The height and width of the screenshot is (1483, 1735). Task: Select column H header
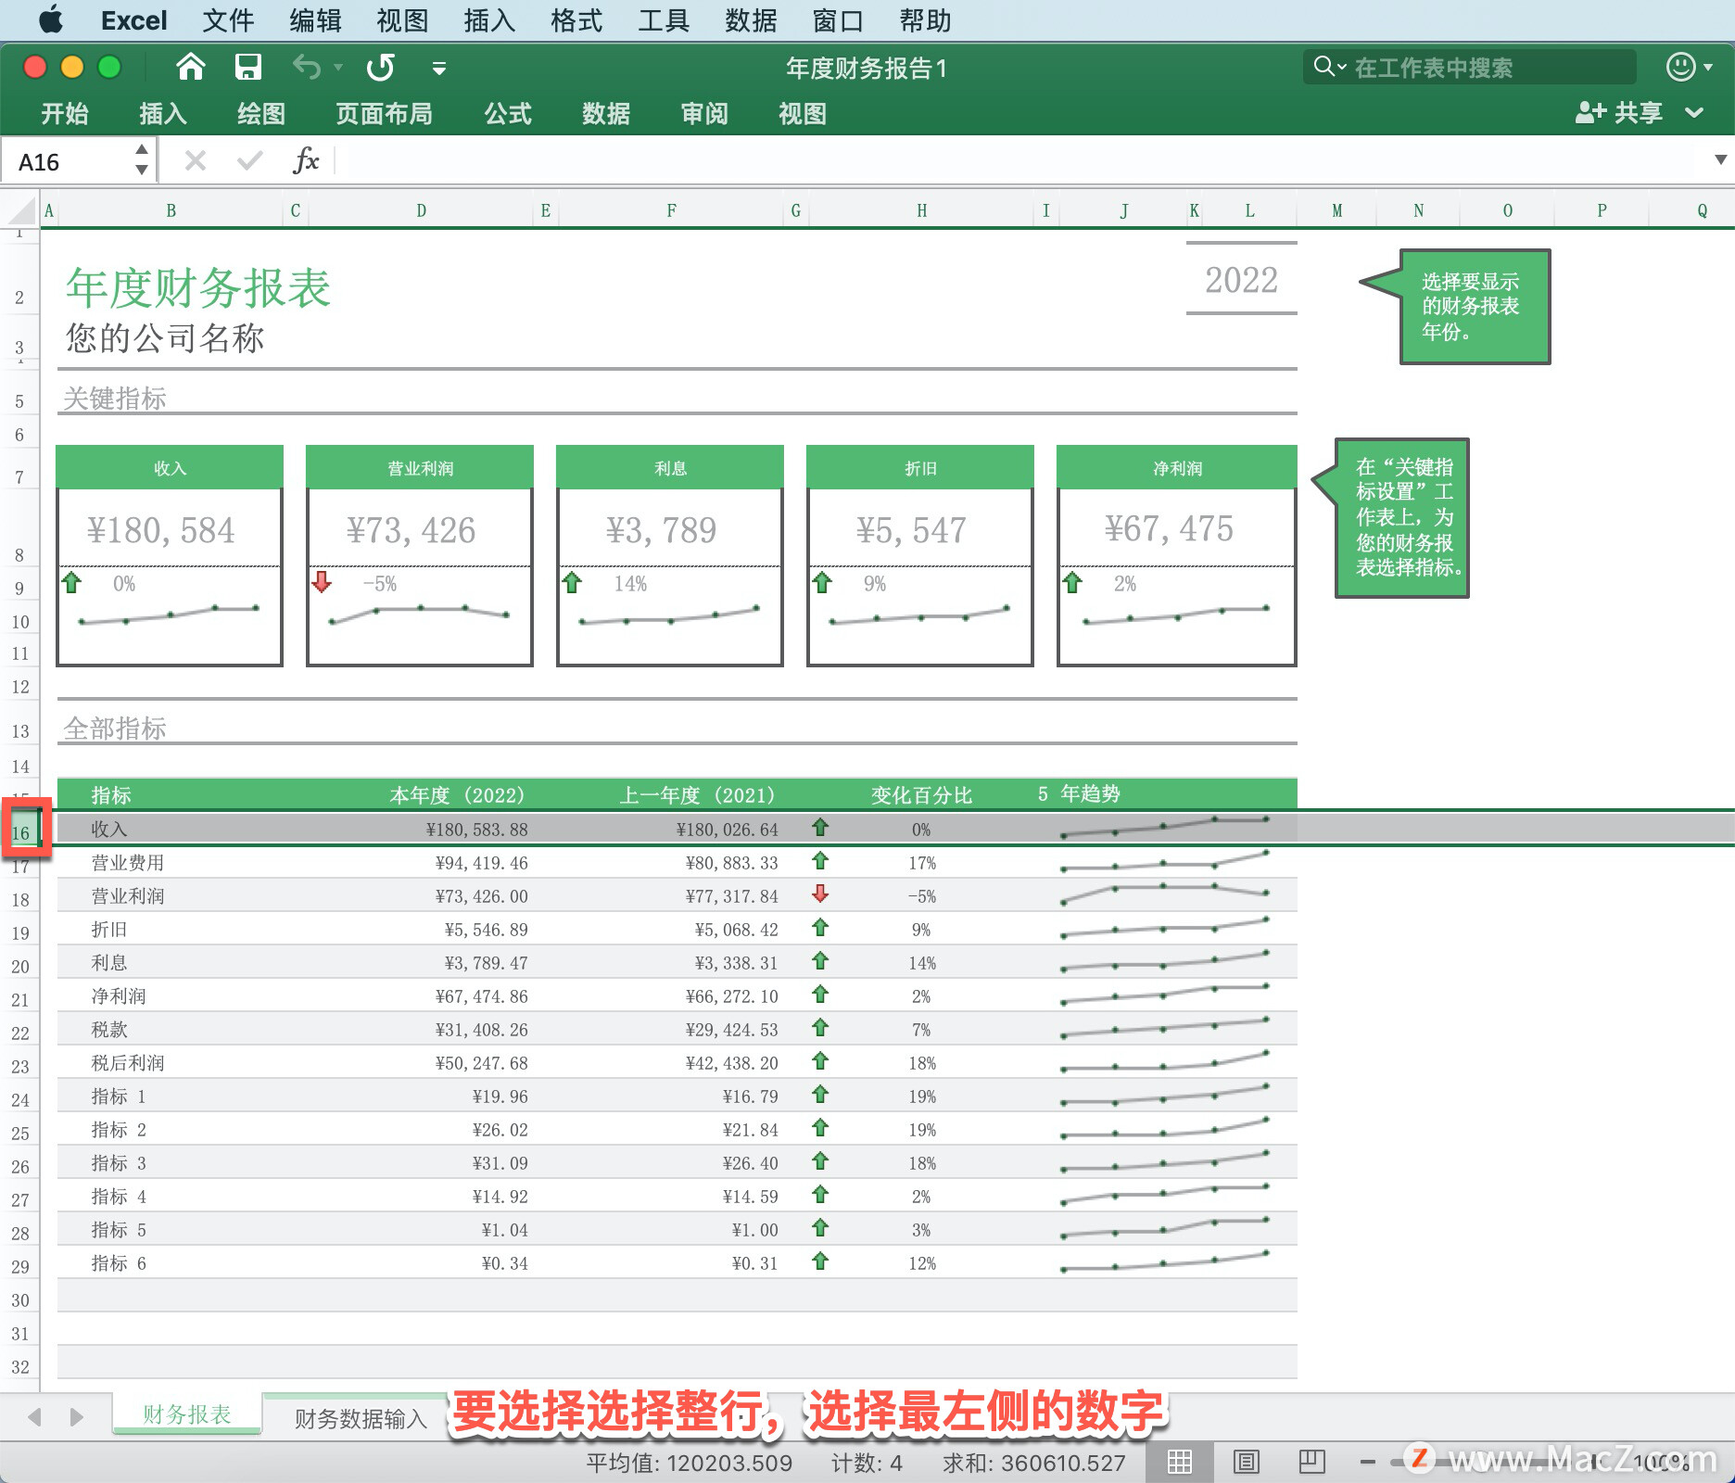[922, 210]
